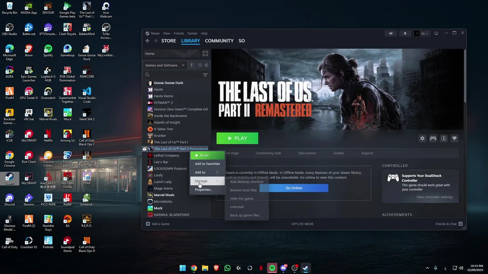The height and width of the screenshot is (274, 488).
Task: Open Battle.net desktop icon
Action: coord(29,29)
